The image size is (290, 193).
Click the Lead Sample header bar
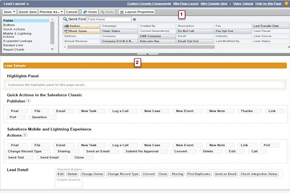[x=145, y=66]
